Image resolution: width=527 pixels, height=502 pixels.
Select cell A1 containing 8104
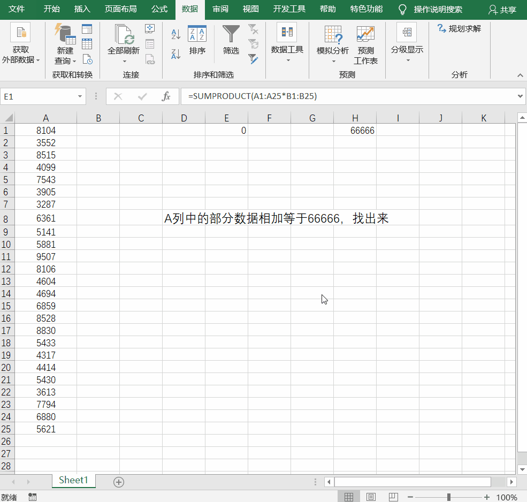point(45,130)
